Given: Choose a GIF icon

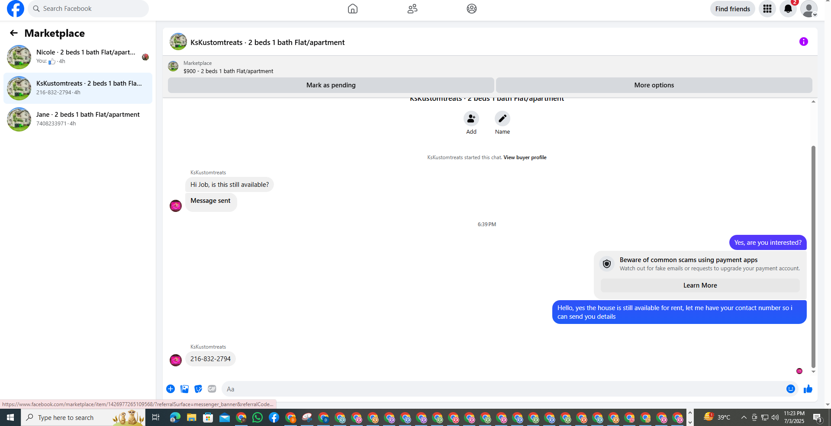Looking at the screenshot, I should click(x=212, y=389).
